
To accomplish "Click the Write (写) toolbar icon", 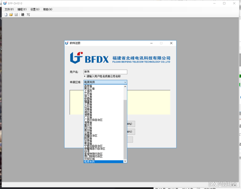I will 28,15.
